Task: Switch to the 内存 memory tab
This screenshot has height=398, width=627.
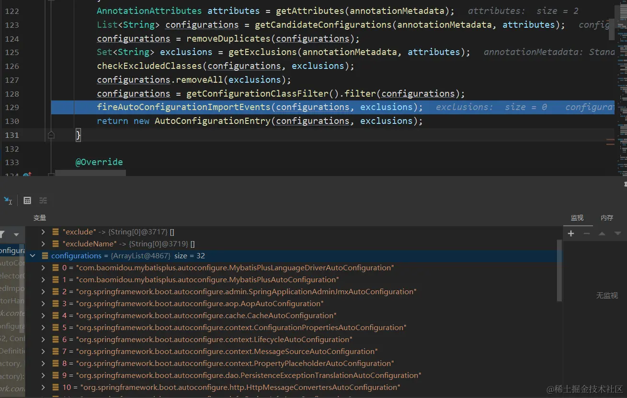Action: [x=607, y=218]
